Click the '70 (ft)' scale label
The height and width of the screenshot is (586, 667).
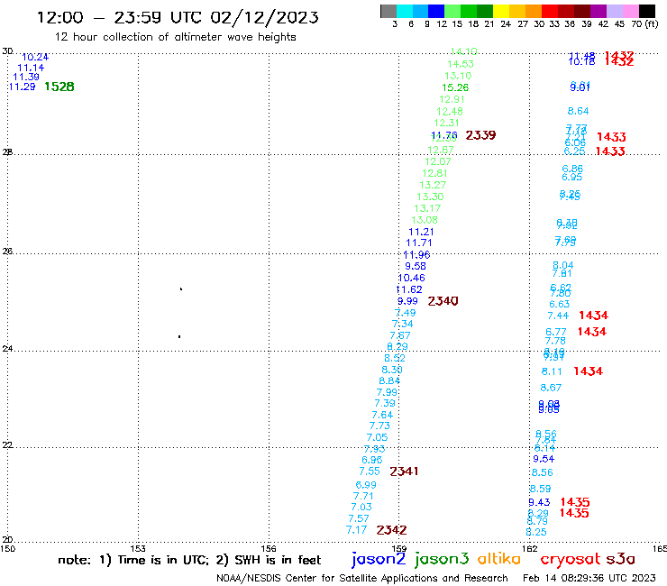[x=644, y=24]
